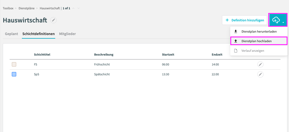Click the SpS shift title cell
The width and height of the screenshot is (289, 132).
coord(37,74)
